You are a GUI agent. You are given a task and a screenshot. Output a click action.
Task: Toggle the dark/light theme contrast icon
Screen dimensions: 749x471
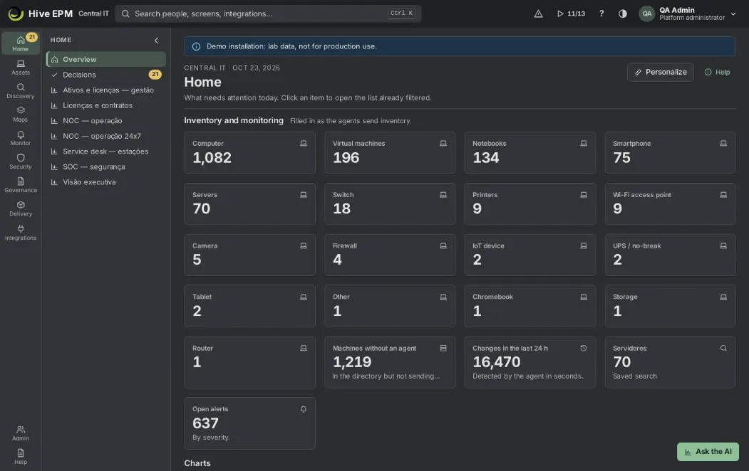point(622,14)
